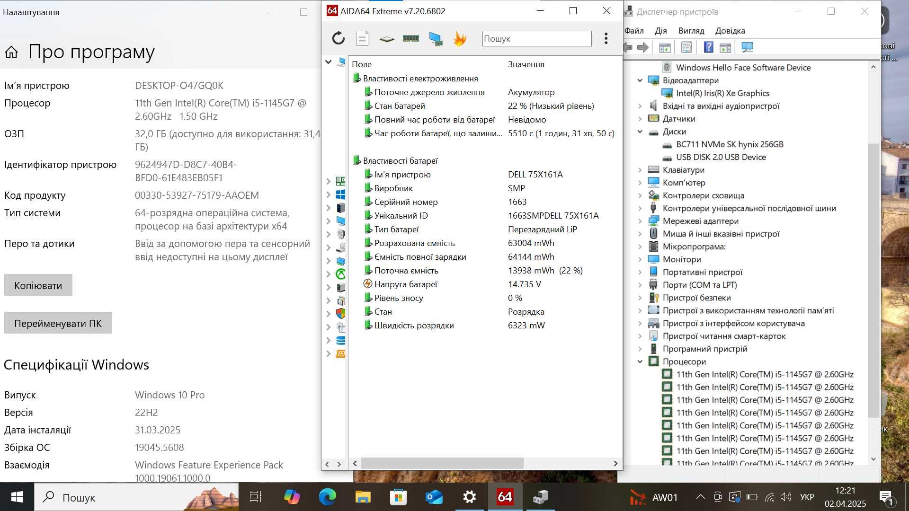Open Outlook from the taskbar
Viewport: 909px width, 511px height.
click(x=434, y=497)
